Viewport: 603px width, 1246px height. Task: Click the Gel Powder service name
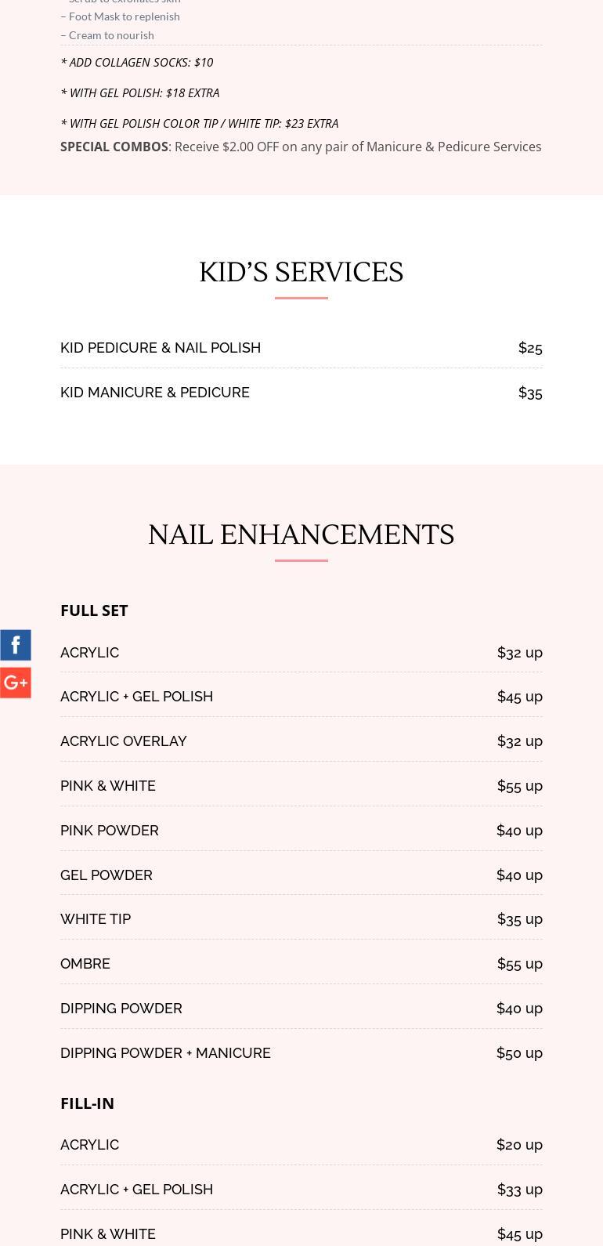click(x=107, y=875)
